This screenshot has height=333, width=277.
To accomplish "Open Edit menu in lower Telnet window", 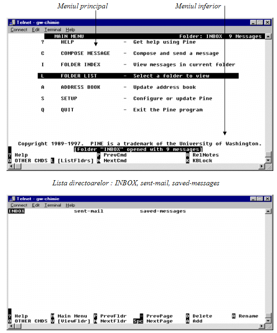I will coord(36,205).
